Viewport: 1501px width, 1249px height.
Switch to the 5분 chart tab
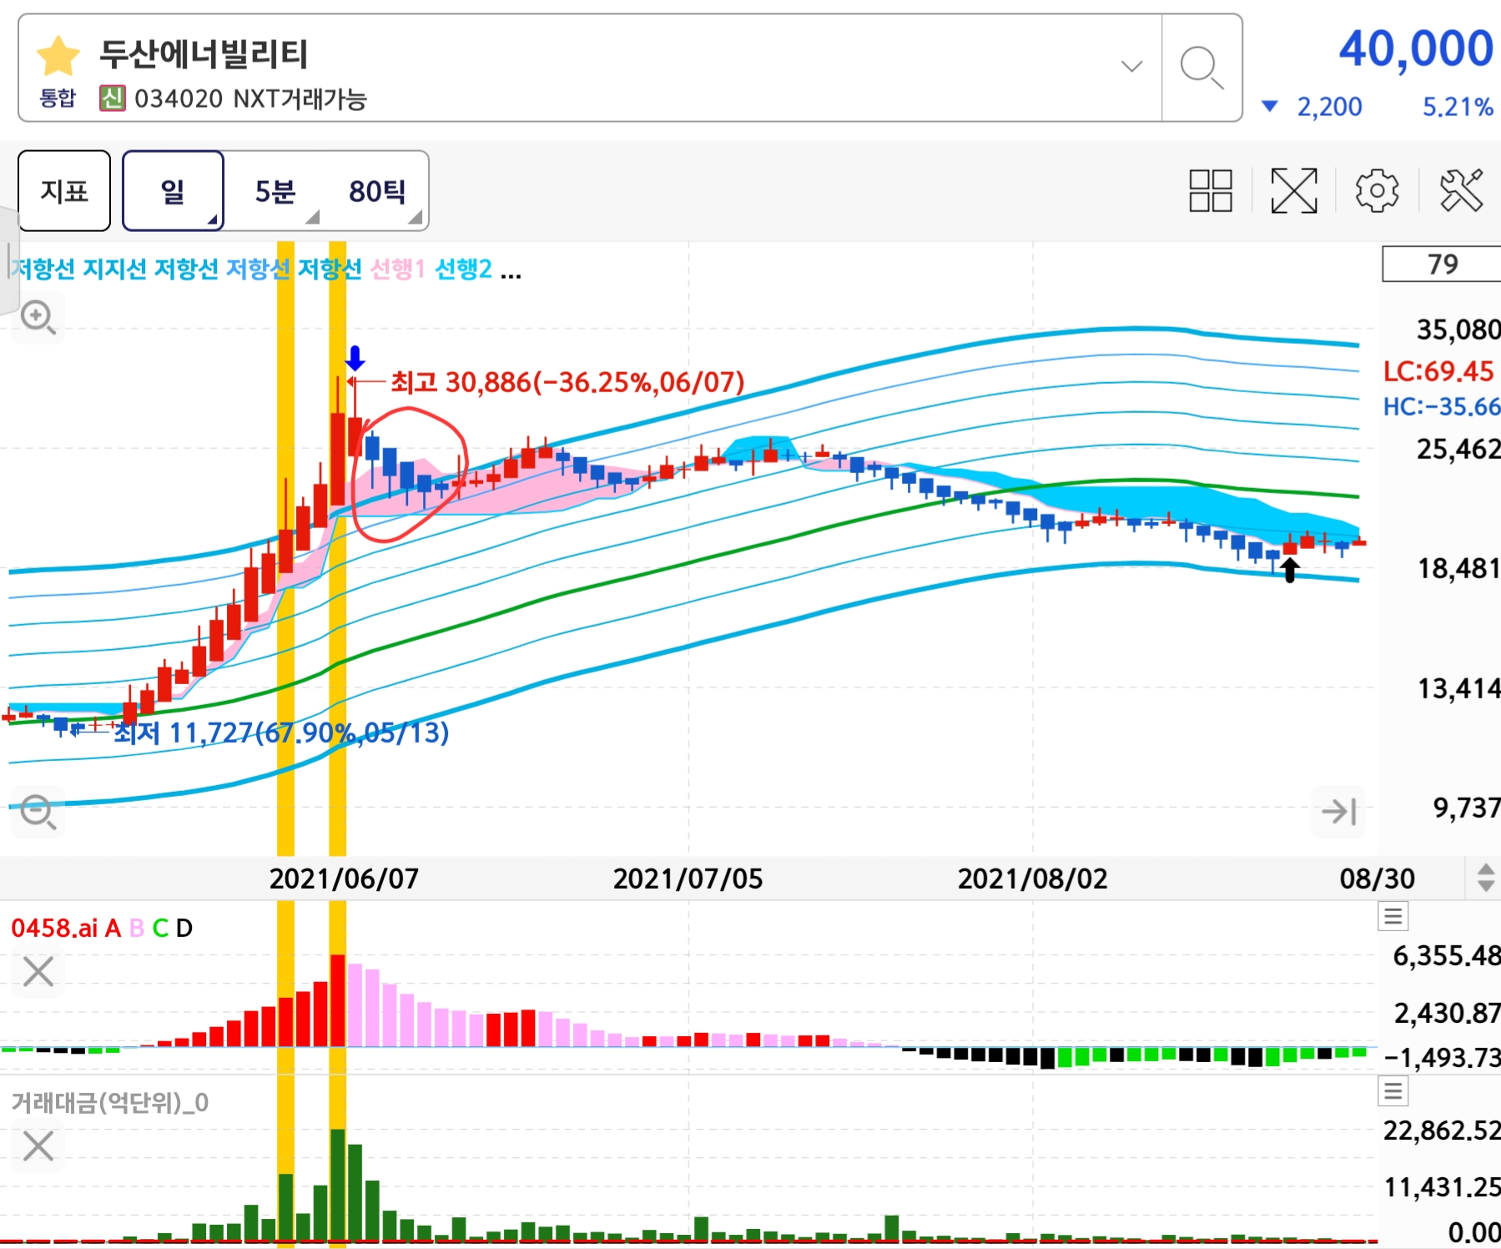(x=275, y=191)
